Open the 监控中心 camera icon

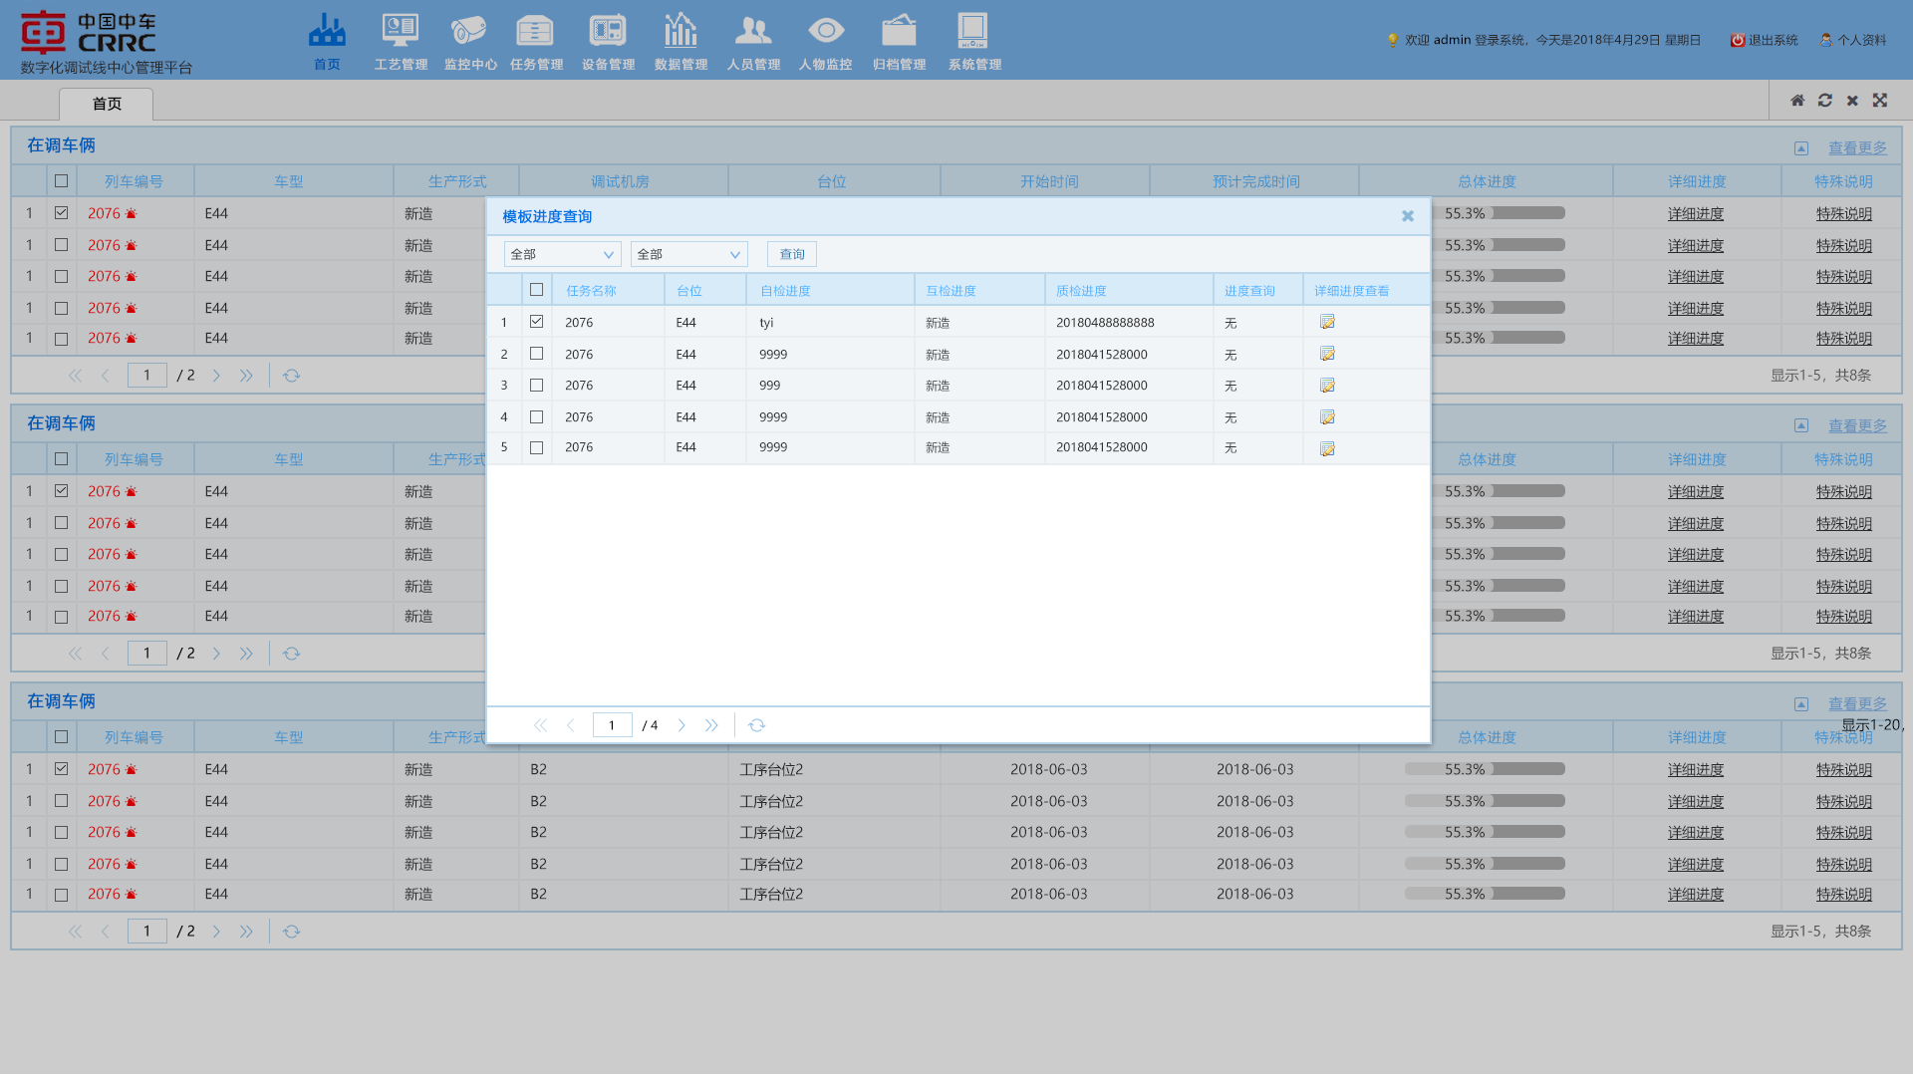click(x=469, y=32)
